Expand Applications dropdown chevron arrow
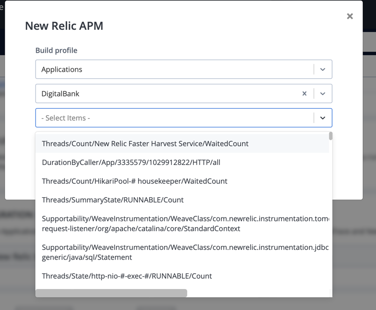 click(x=323, y=69)
